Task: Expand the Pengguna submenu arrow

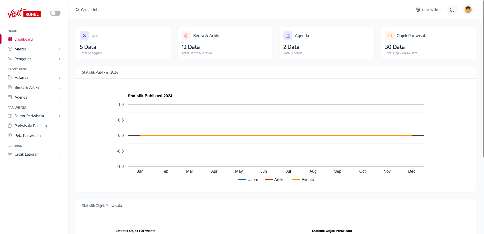Action: pyautogui.click(x=59, y=59)
